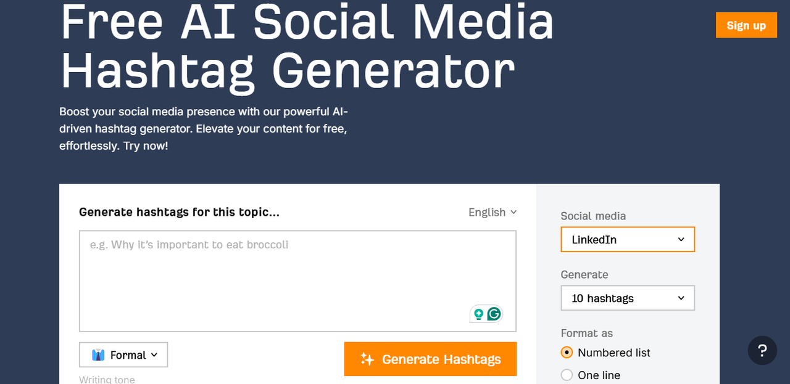Click the 'Format as' label text
790x384 pixels.
pos(586,333)
